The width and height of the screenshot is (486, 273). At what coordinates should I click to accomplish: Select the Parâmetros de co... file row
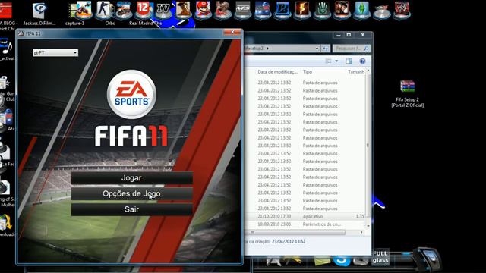pos(305,224)
